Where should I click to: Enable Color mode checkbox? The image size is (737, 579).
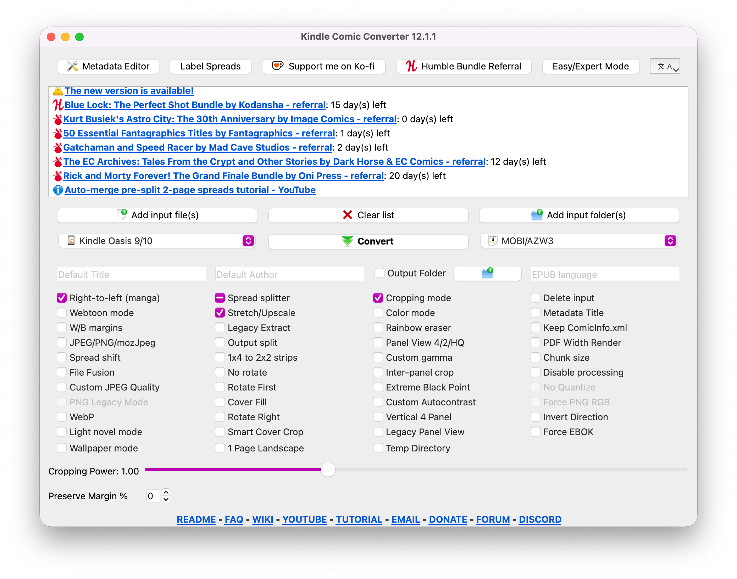click(378, 313)
